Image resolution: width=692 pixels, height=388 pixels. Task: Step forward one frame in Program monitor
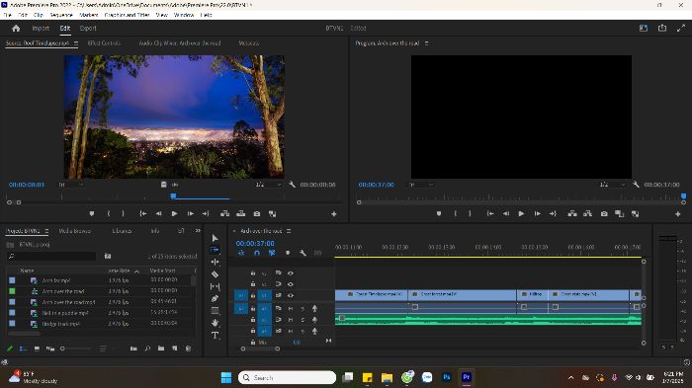click(x=537, y=214)
